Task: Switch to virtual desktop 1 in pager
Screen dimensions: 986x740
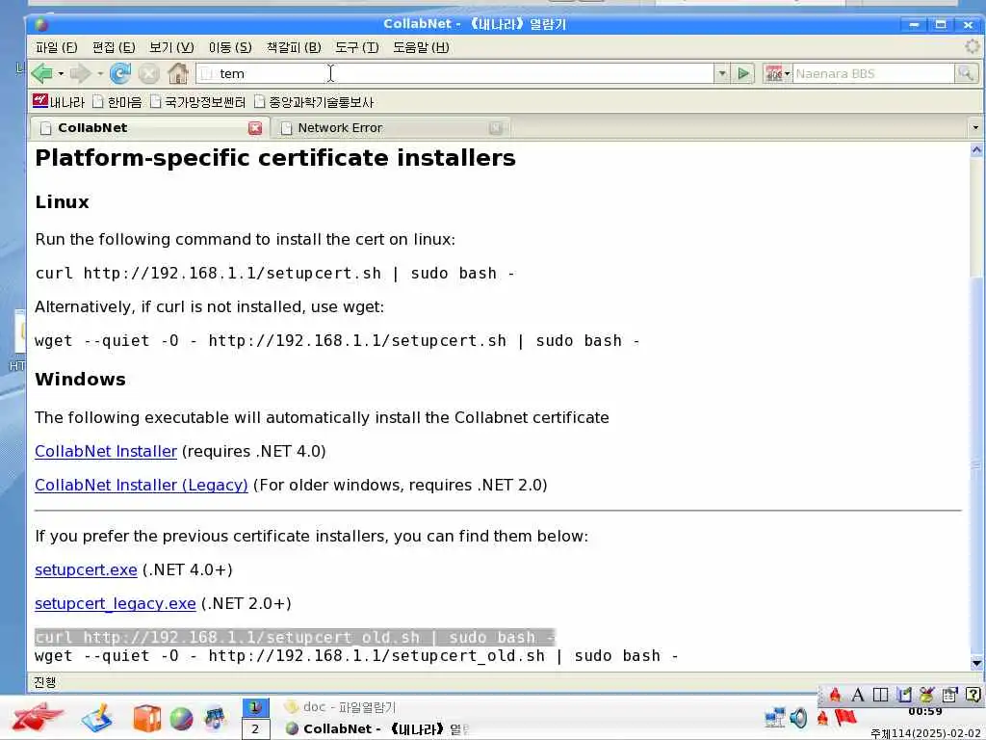Action: tap(255, 707)
